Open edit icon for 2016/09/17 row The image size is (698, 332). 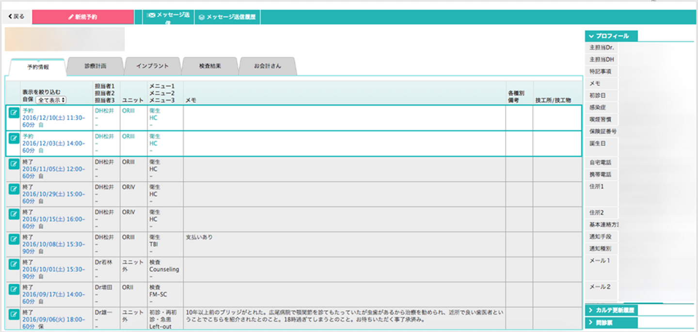point(14,290)
